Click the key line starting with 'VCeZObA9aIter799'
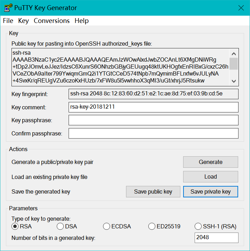 (x=116, y=74)
